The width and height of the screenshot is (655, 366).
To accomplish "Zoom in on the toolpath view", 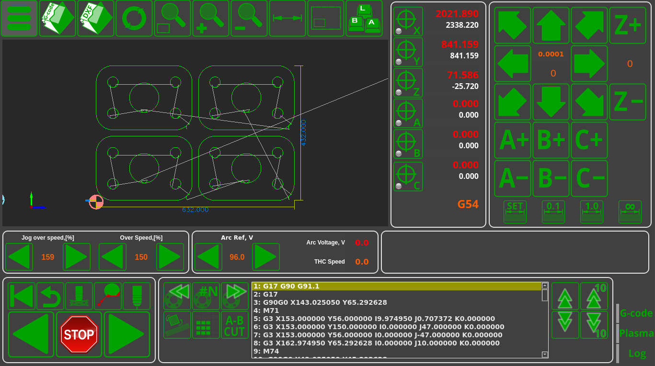I will pos(211,19).
